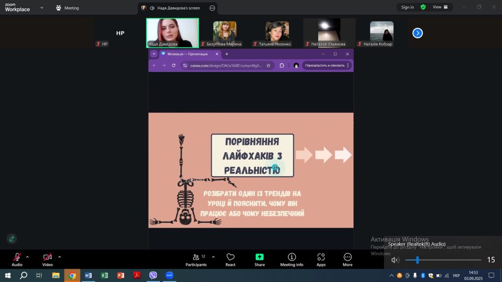This screenshot has height=282, width=502.
Task: Open the Windows Start menu
Action: pos(8,275)
